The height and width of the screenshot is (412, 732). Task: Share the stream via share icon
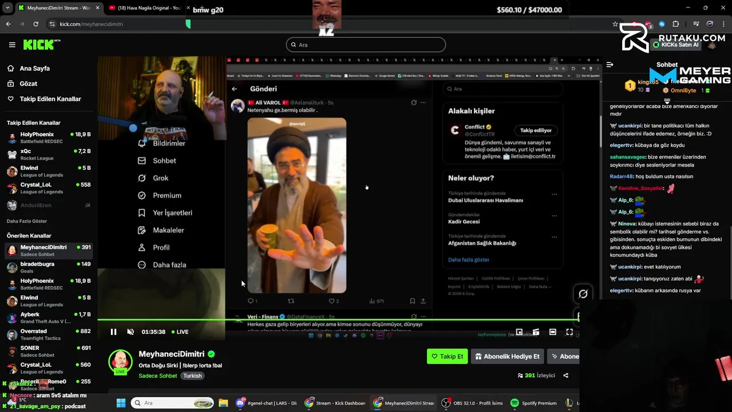point(566,375)
